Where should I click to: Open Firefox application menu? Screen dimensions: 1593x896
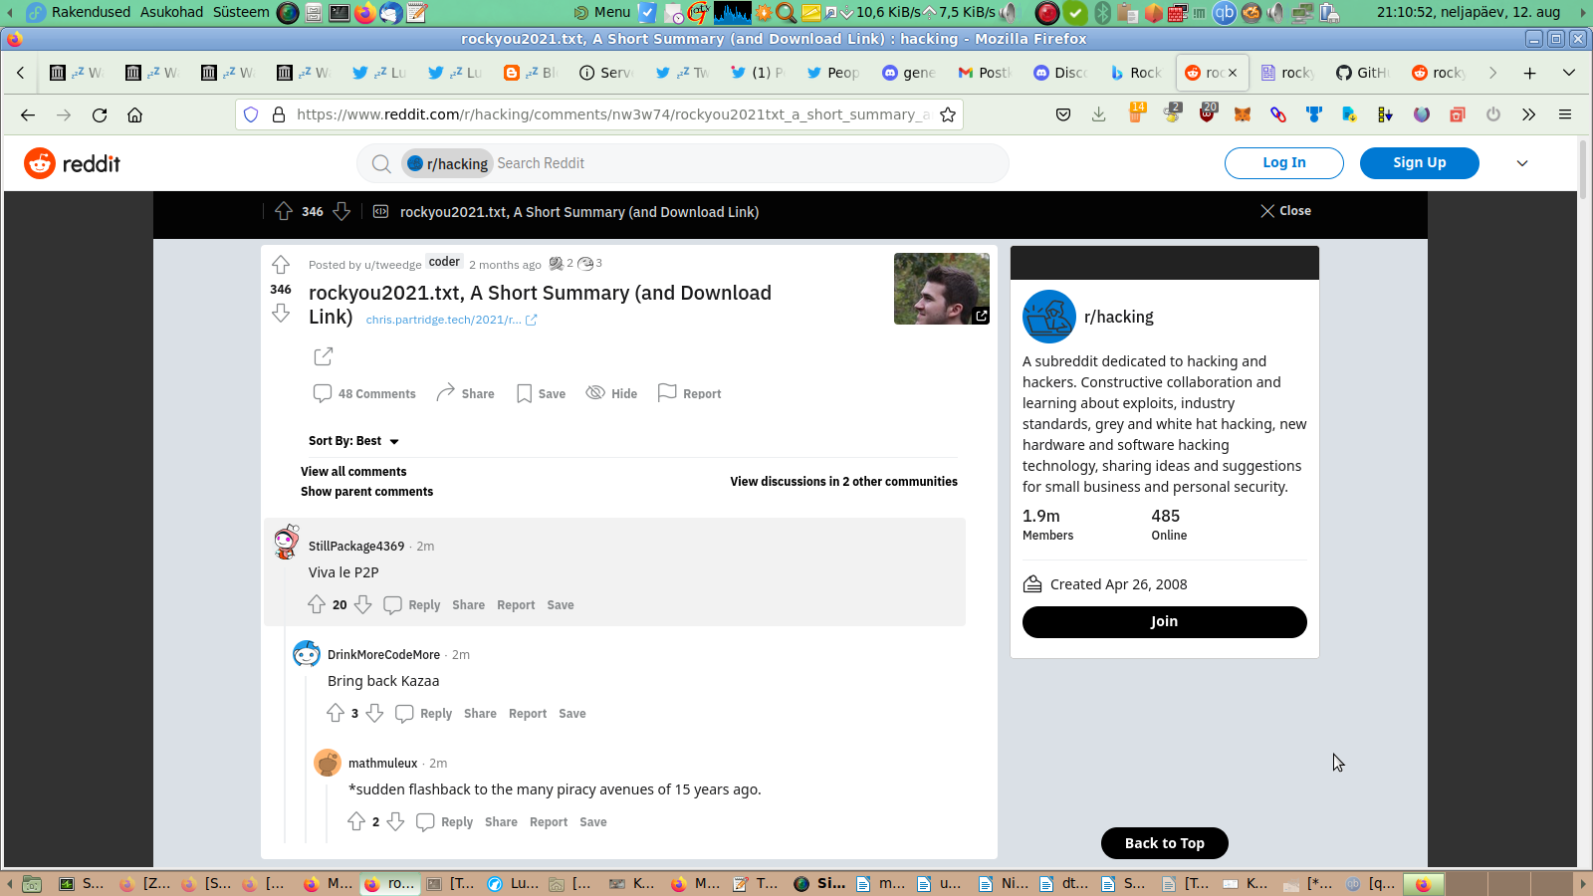coord(1565,114)
